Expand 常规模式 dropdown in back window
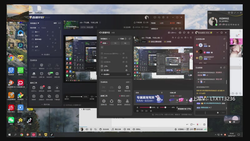The width and height of the screenshot is (250, 141). (35, 23)
